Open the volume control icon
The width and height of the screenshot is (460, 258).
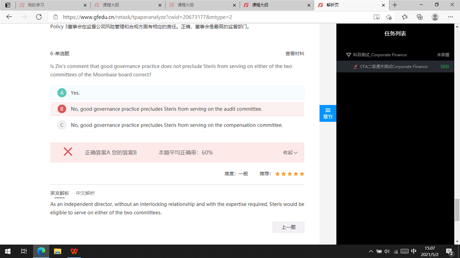coord(387,251)
